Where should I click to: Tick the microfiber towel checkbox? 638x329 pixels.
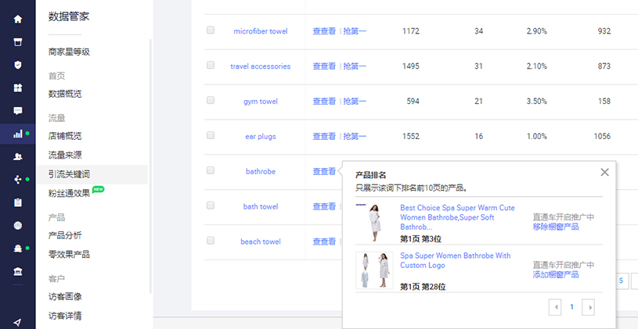211,30
